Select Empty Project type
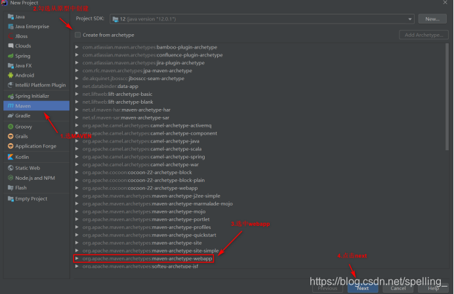This screenshot has width=454, height=294. [37, 199]
